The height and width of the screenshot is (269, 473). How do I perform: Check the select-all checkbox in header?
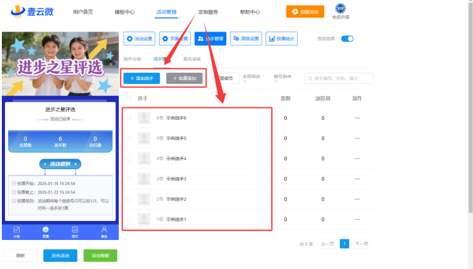(x=129, y=98)
